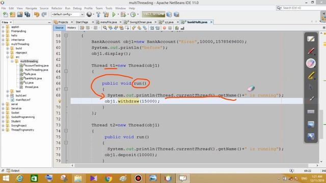Screen dimensions: 326x183
Task: Expand the FileHandling folder node
Action: pyautogui.click(x=3, y=32)
